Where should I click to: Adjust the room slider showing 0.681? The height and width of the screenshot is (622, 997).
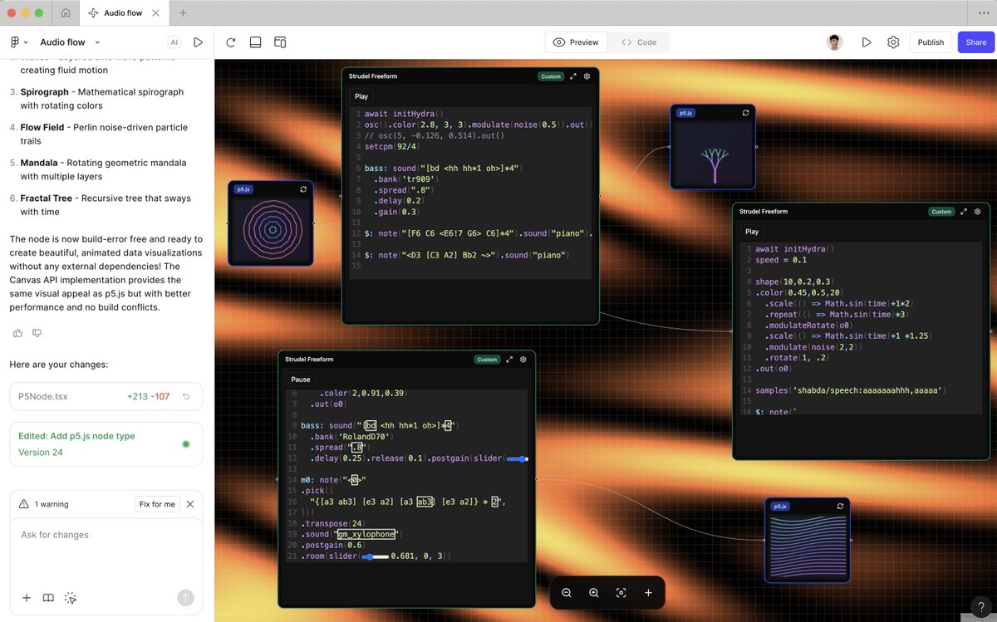376,556
